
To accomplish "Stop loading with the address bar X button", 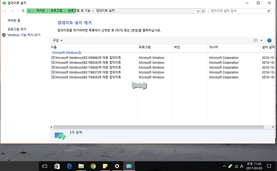I will (203, 11).
